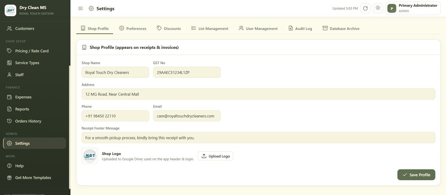Select Settings in the sidebar
The image size is (446, 195).
tap(35, 143)
